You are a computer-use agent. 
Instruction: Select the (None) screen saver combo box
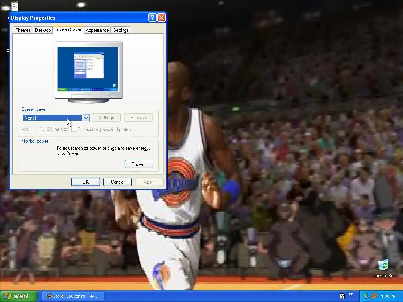(55, 118)
